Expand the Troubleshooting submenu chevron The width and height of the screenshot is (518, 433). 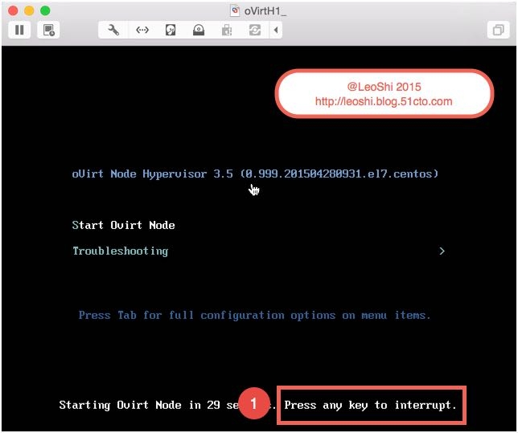(x=442, y=251)
